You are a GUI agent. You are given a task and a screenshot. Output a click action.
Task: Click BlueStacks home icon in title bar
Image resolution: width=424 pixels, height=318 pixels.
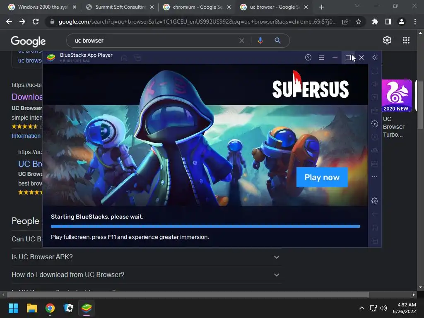coord(124,58)
